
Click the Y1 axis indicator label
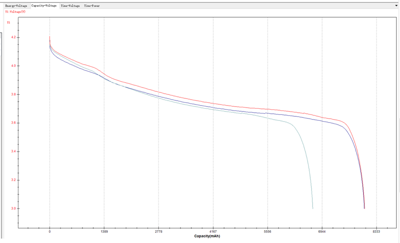coord(8,23)
